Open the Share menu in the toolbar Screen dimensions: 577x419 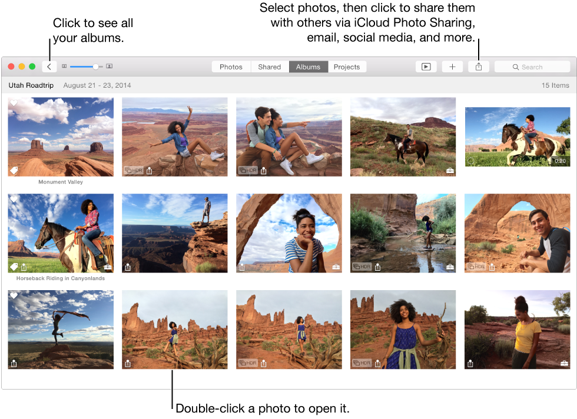(478, 66)
